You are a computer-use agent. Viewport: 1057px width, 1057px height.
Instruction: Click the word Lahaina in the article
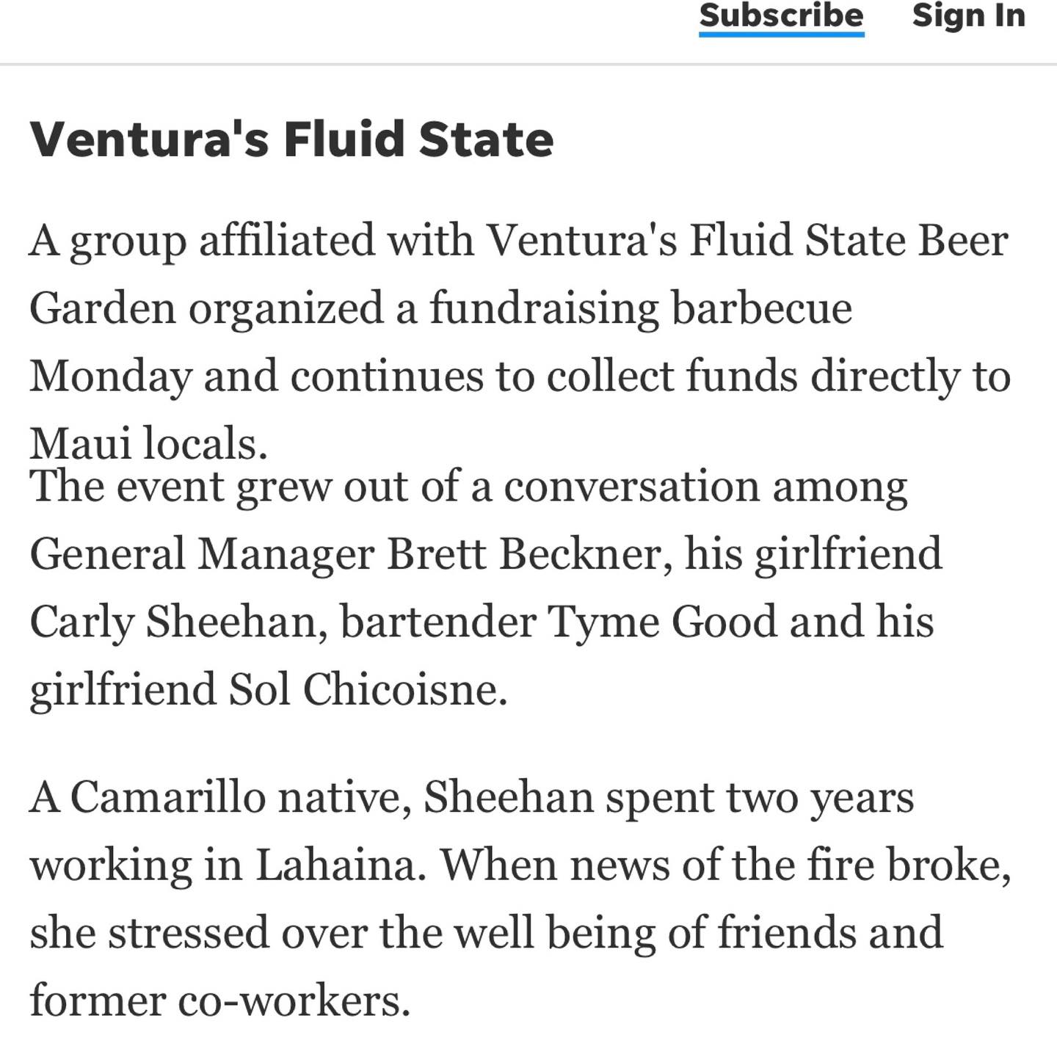tap(336, 865)
